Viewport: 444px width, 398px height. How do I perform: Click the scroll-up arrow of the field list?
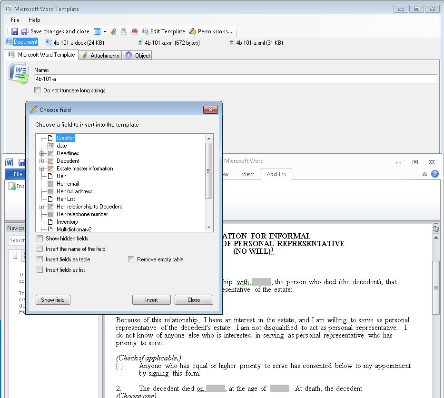[209, 138]
